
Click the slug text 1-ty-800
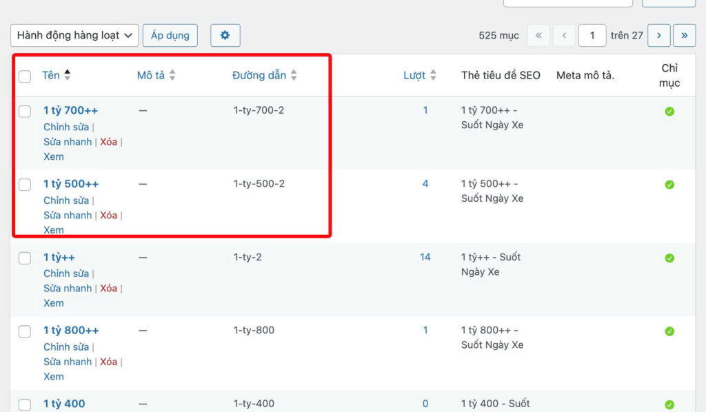[254, 330]
